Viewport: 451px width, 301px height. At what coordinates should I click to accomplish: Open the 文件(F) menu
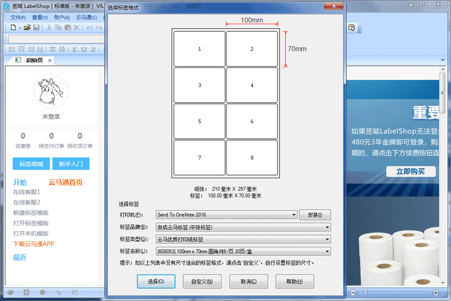coord(18,18)
